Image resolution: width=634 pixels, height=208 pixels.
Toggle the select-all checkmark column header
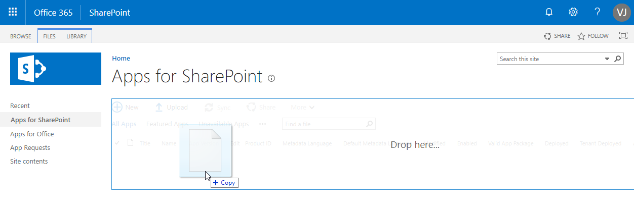click(x=117, y=143)
